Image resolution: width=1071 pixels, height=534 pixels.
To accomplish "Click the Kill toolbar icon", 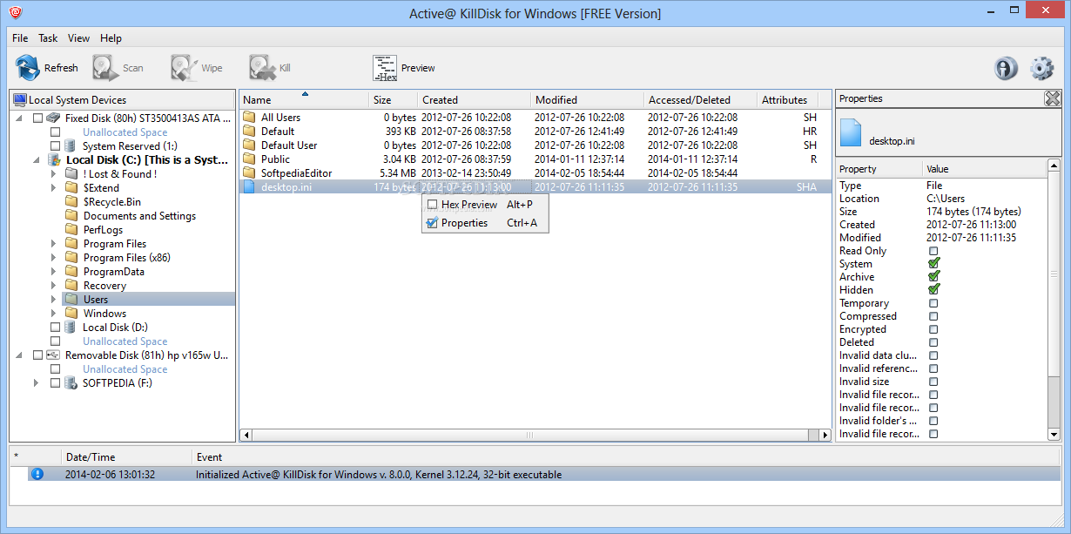I will pos(262,67).
